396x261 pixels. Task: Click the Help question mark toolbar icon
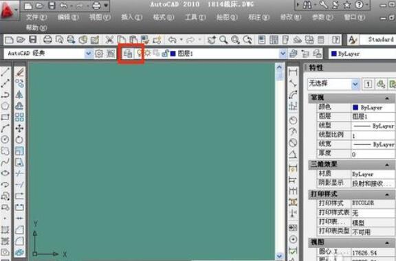[336, 40]
